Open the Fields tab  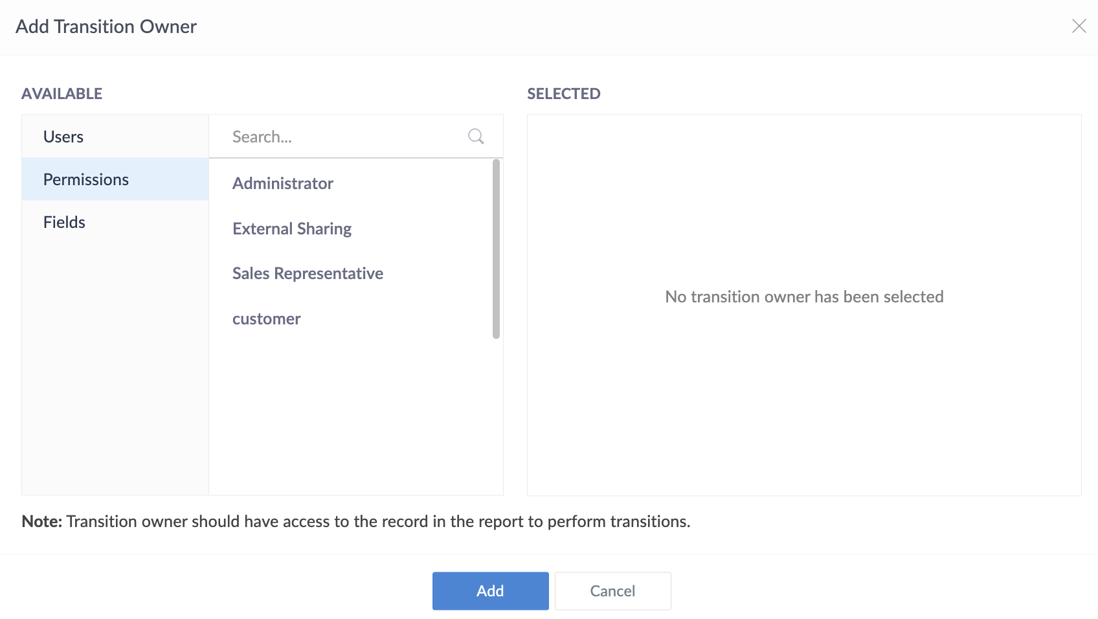tap(64, 222)
